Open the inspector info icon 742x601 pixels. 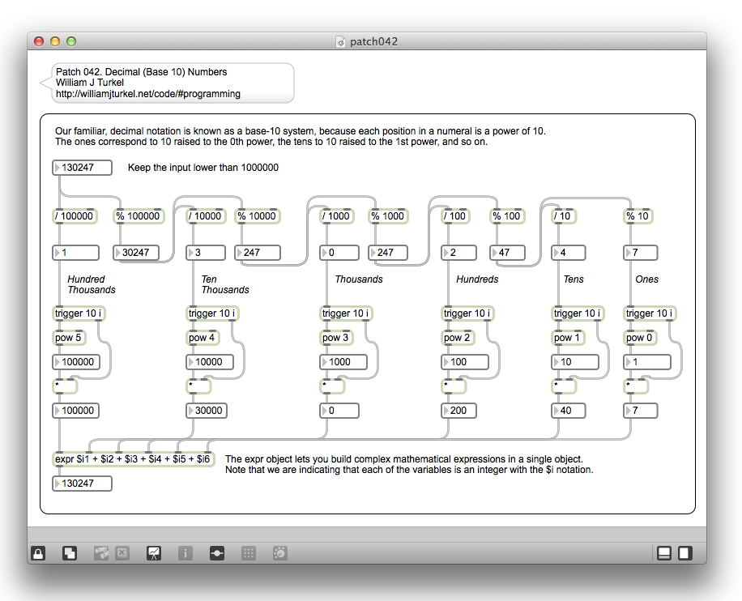tap(185, 553)
